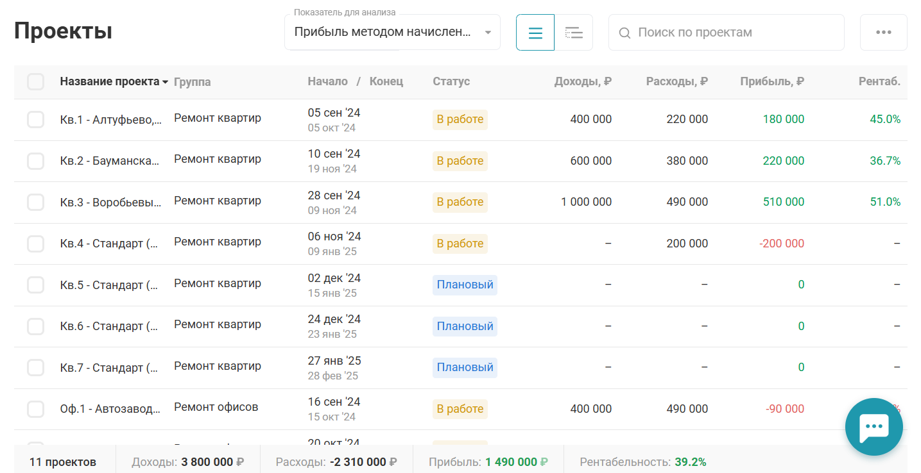Click the Плановый status badge of Кв.6

coord(465,326)
